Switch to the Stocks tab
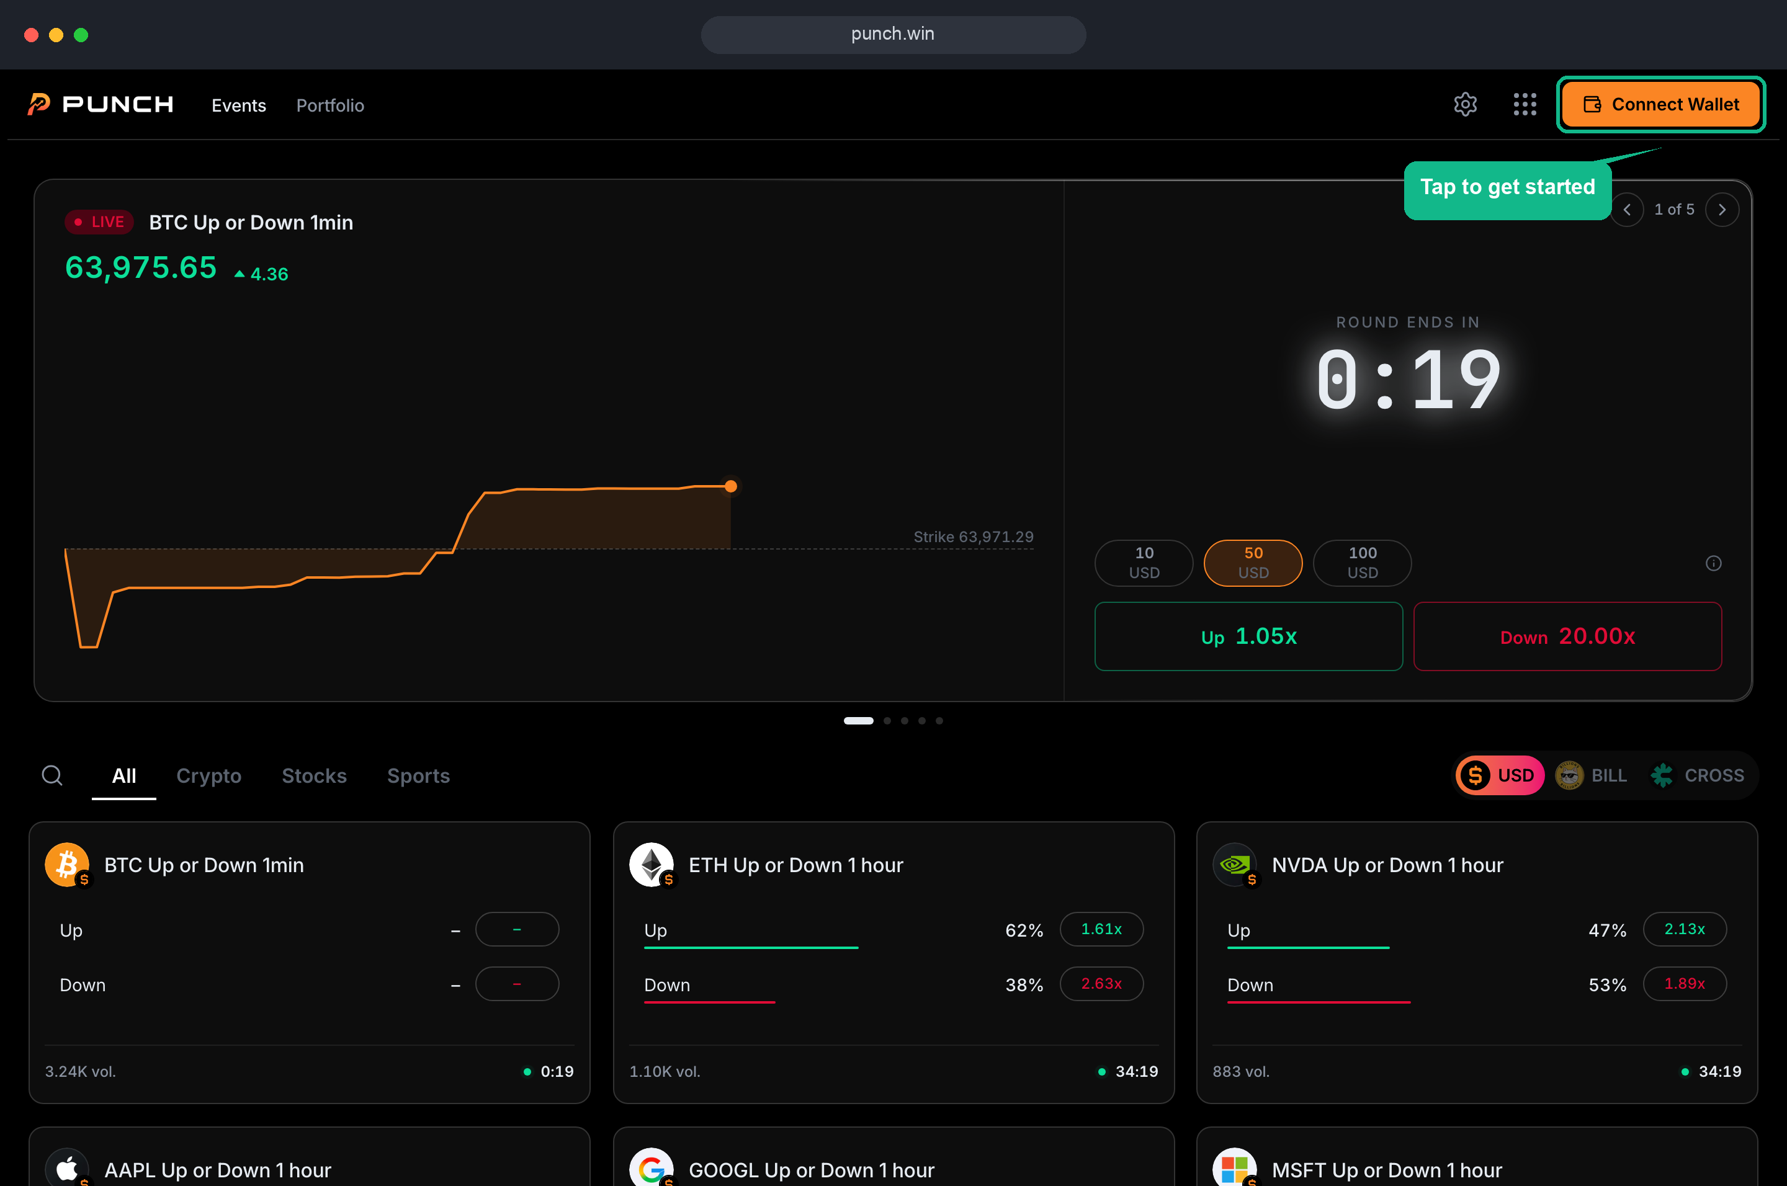 click(x=314, y=775)
